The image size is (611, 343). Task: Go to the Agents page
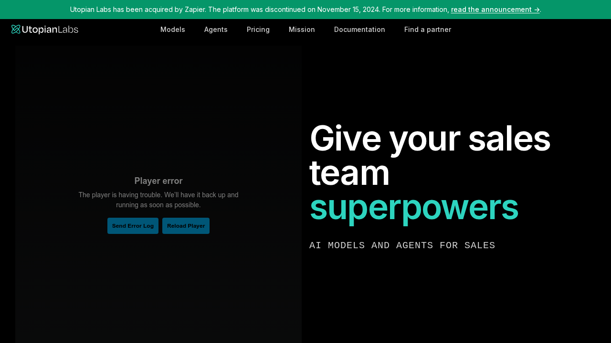(216, 30)
